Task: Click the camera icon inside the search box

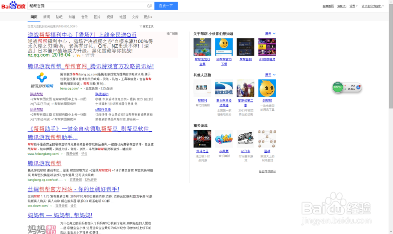Action: tap(149, 6)
